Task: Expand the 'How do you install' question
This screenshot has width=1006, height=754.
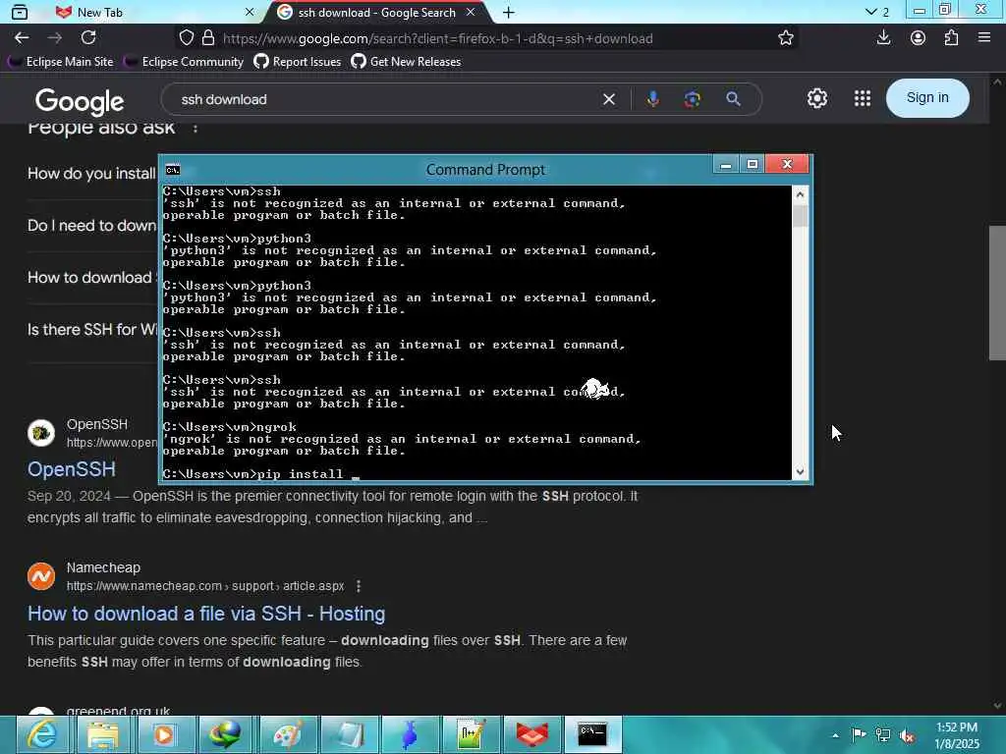Action: (x=91, y=174)
